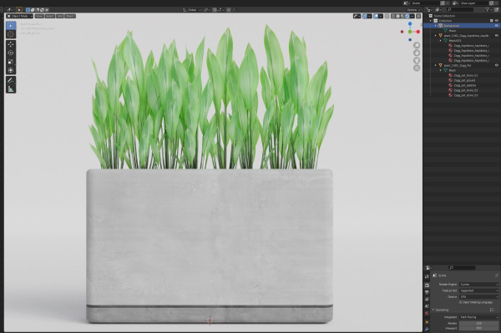The width and height of the screenshot is (501, 333).
Task: Enable Open Shading Language checkbox
Action: (x=460, y=302)
